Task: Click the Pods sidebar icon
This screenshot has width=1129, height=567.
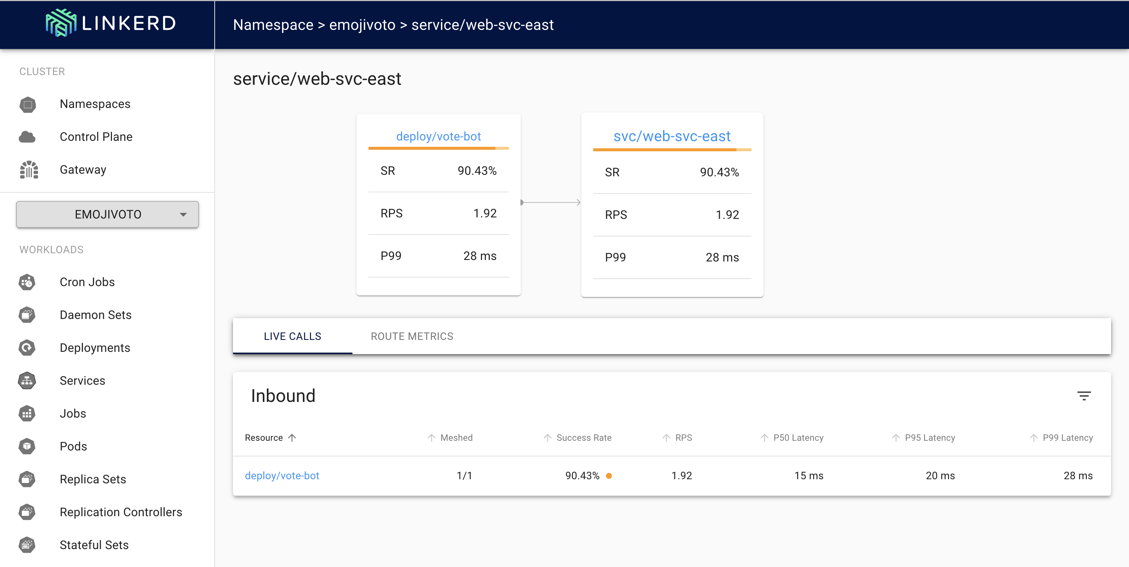Action: click(27, 446)
